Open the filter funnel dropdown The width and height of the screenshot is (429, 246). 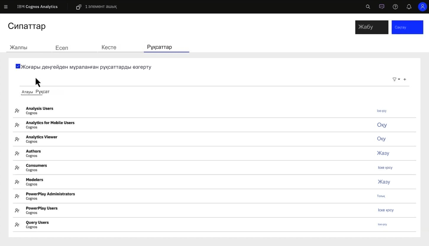(396, 79)
